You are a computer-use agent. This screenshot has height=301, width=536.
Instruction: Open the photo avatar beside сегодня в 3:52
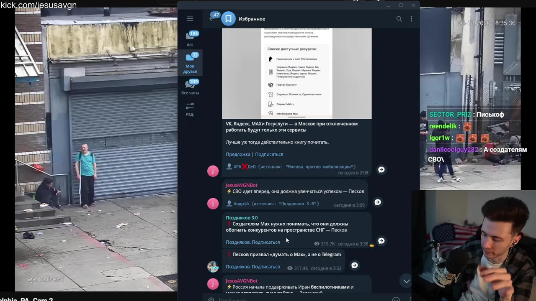(x=213, y=267)
